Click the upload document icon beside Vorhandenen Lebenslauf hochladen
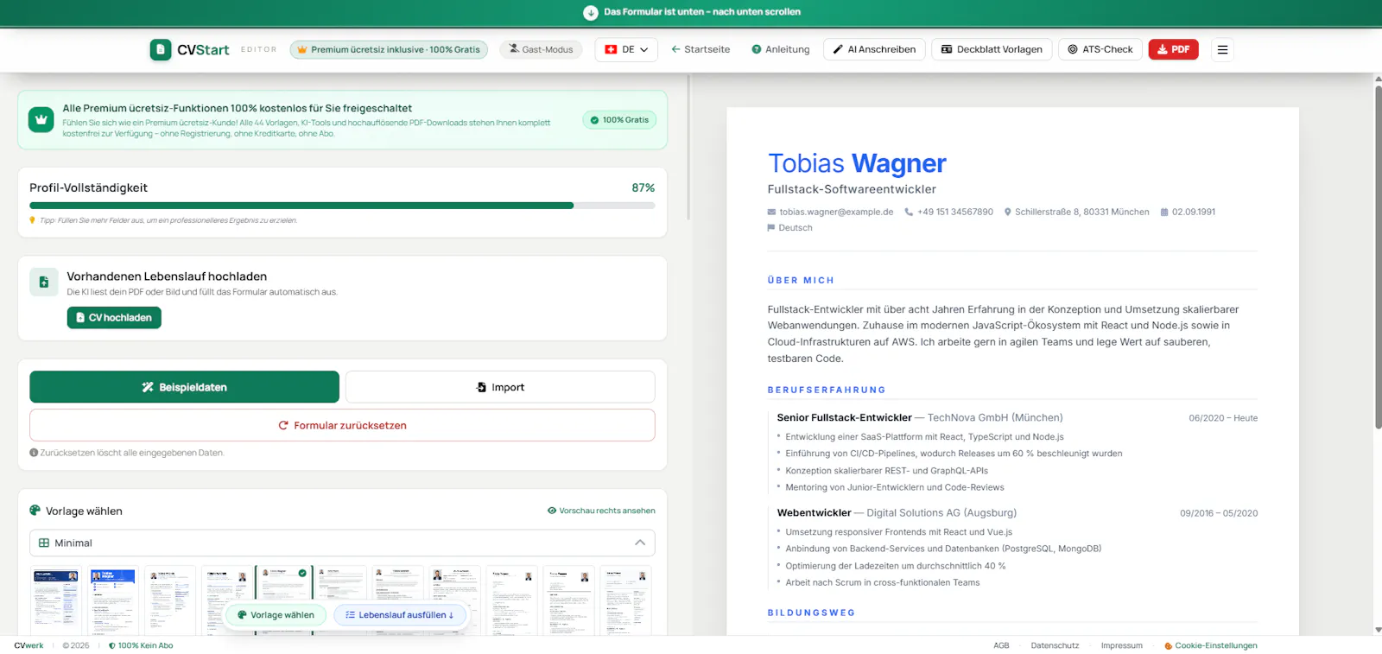This screenshot has height=654, width=1382. click(x=44, y=283)
